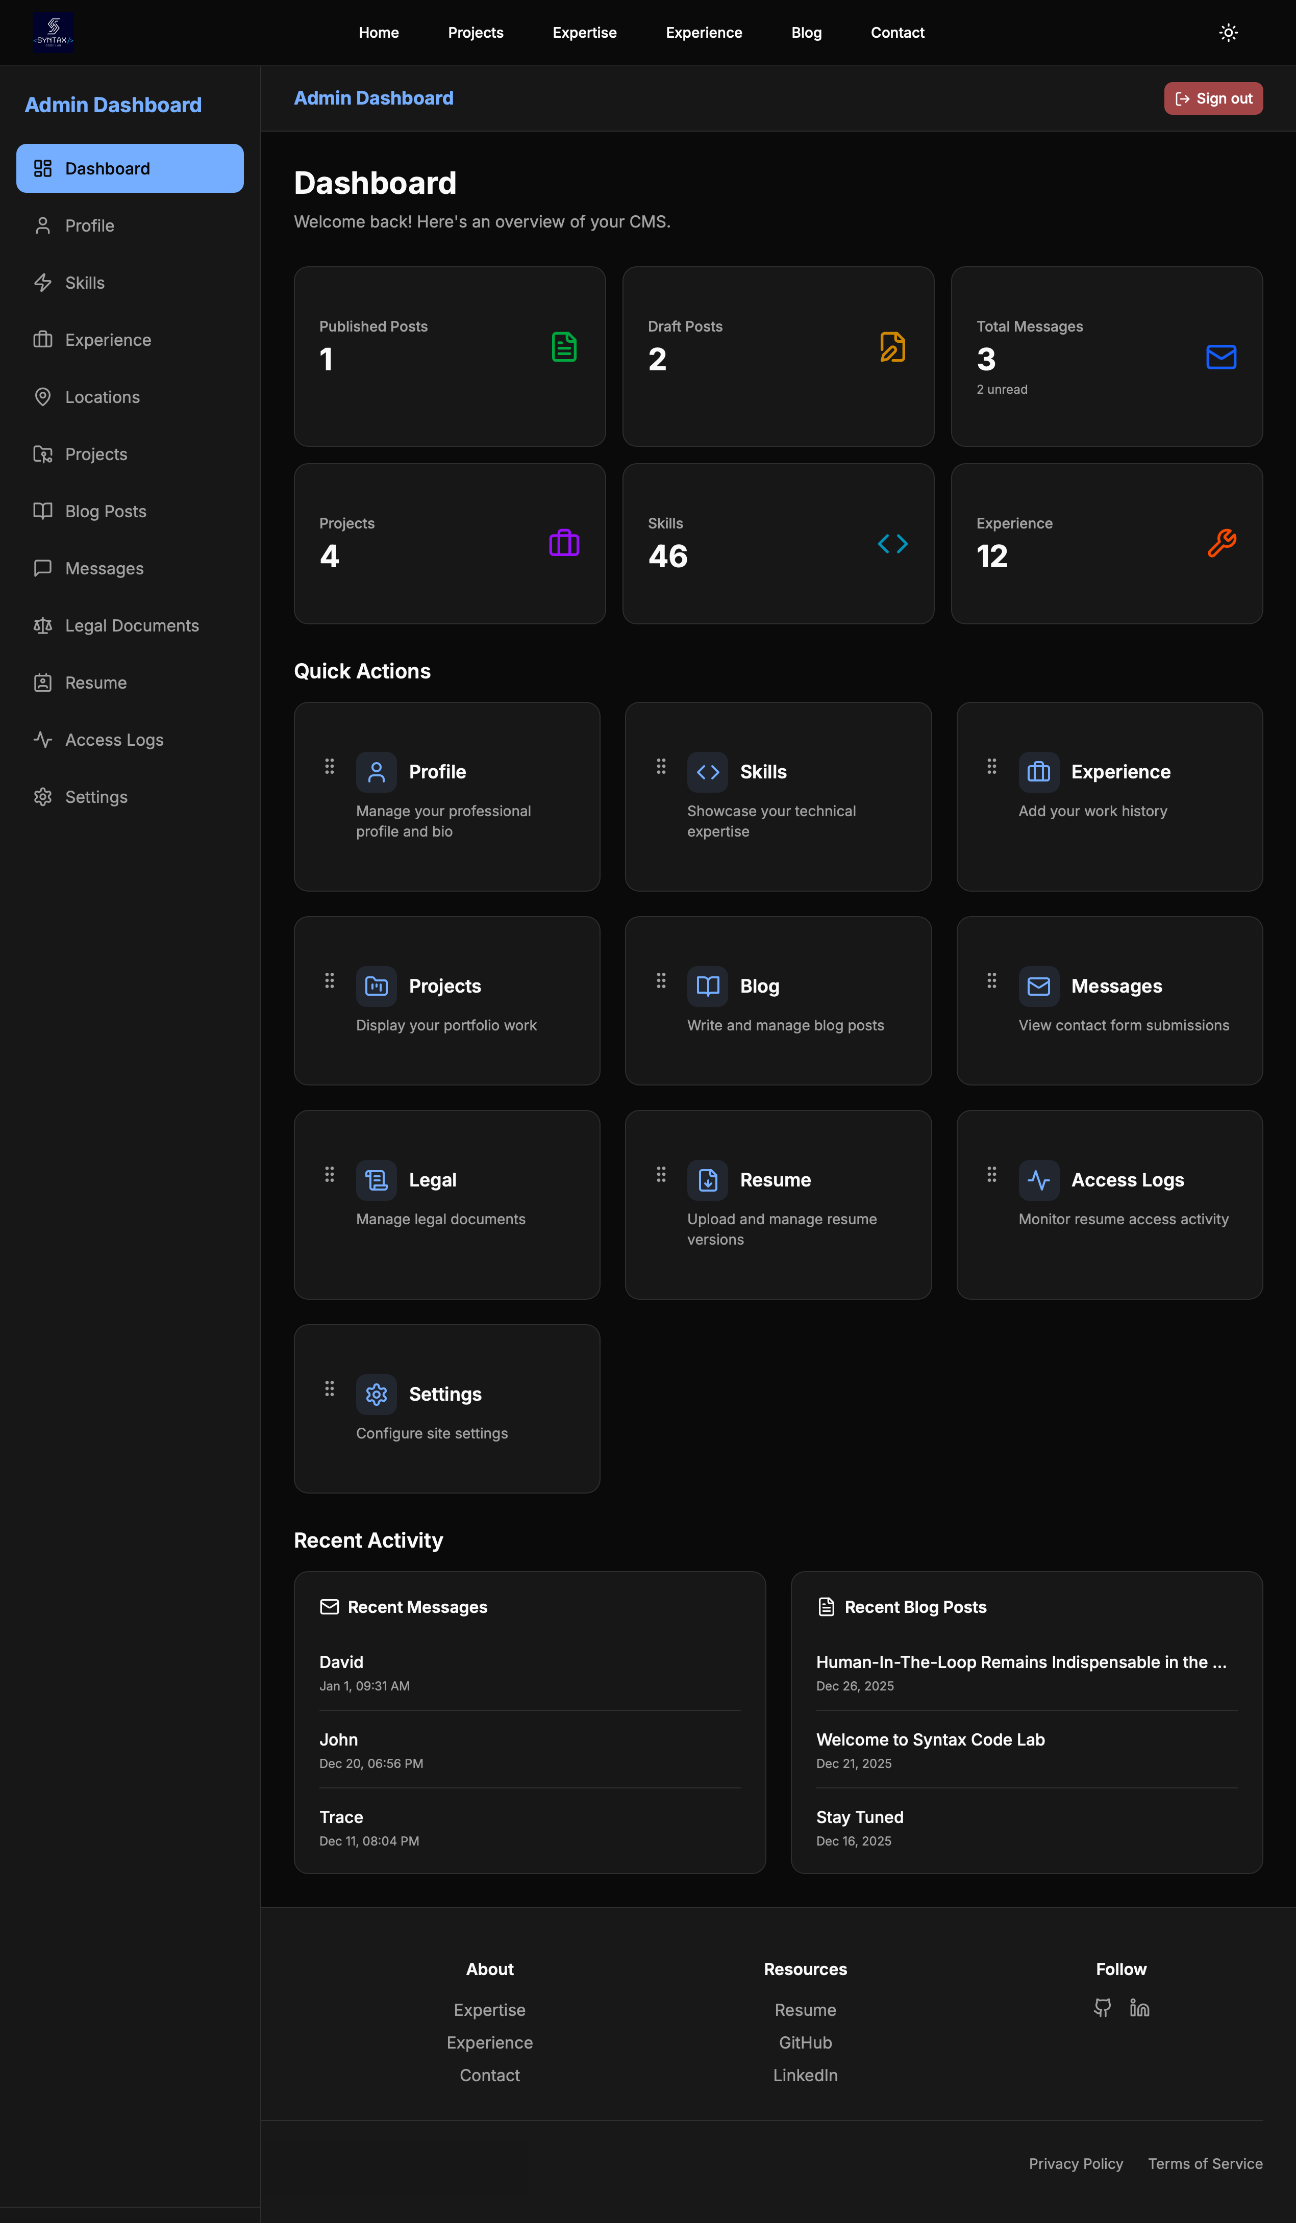1296x2223 pixels.
Task: Click the Skills code-brackets quick action icon
Action: point(708,772)
